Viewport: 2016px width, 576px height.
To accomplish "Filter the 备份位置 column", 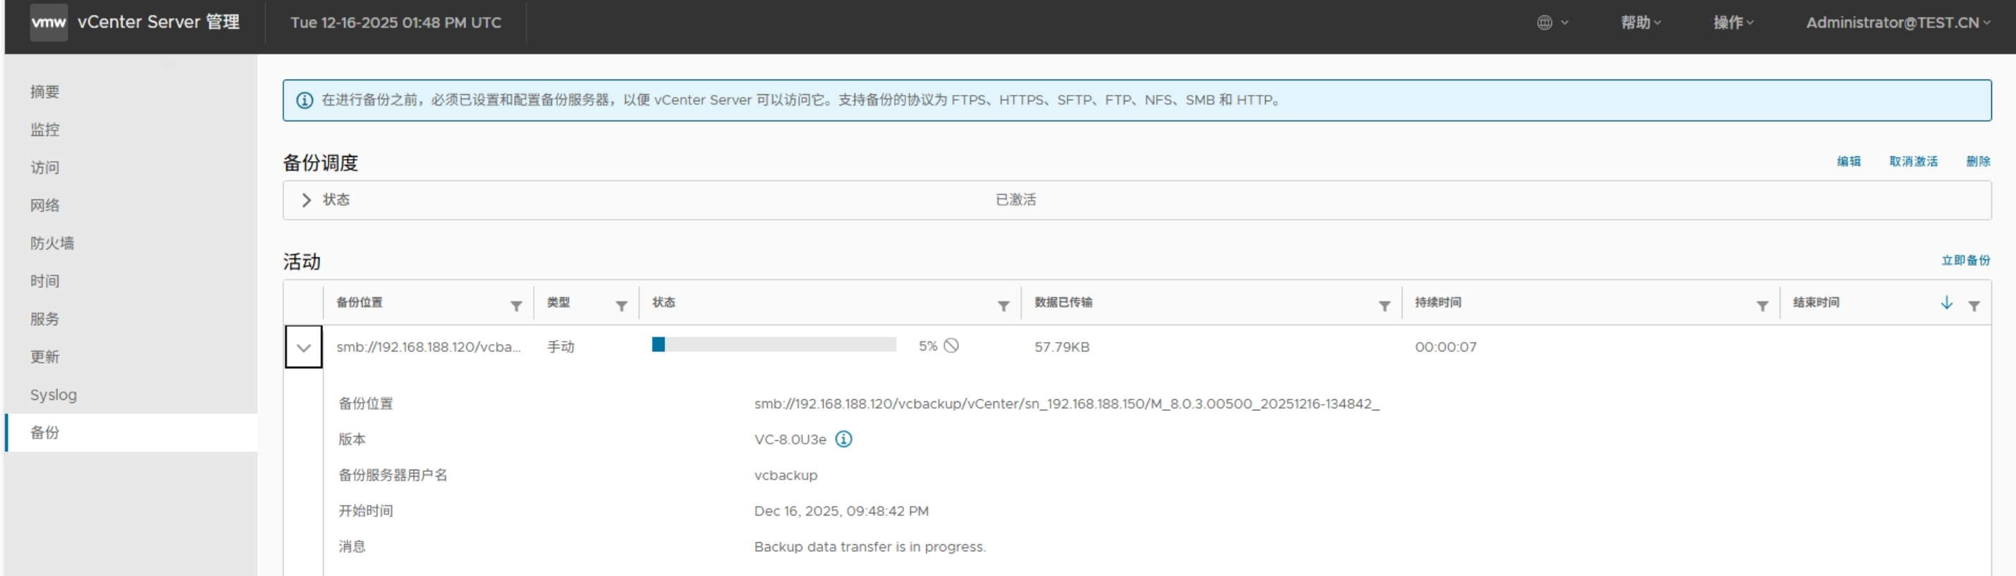I will pos(515,306).
